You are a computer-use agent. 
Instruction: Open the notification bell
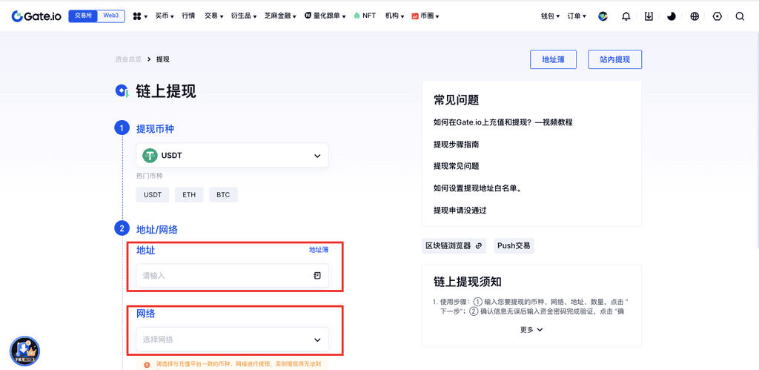click(x=626, y=16)
